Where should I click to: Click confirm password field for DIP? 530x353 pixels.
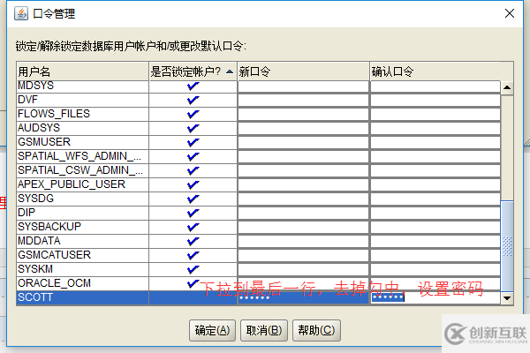click(x=435, y=214)
